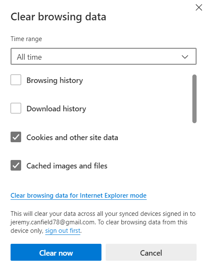Close the Clear browsing data dialog
The image size is (208, 273).
coord(199,8)
